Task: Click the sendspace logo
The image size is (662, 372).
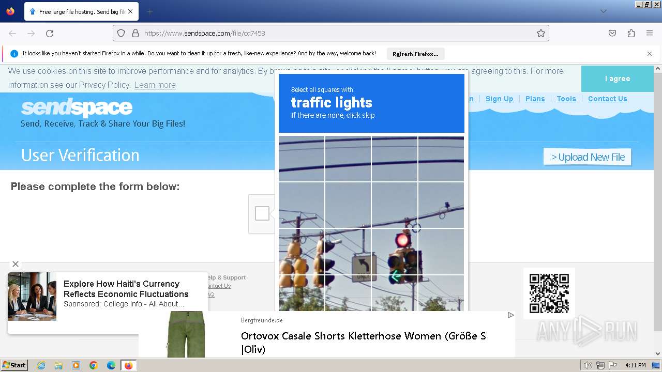Action: [x=77, y=108]
